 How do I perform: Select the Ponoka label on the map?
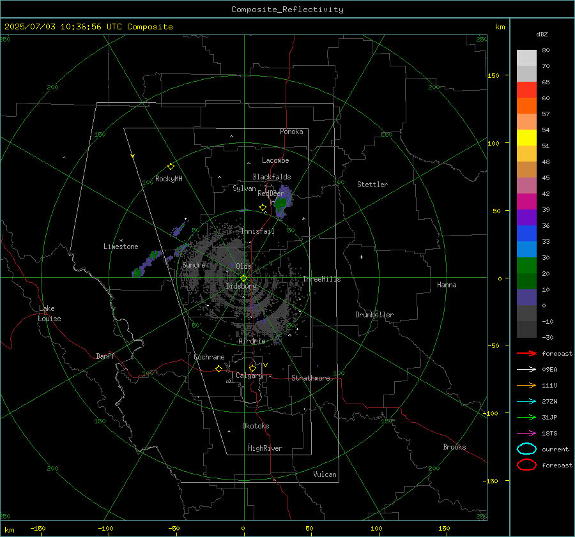pyautogui.click(x=291, y=132)
